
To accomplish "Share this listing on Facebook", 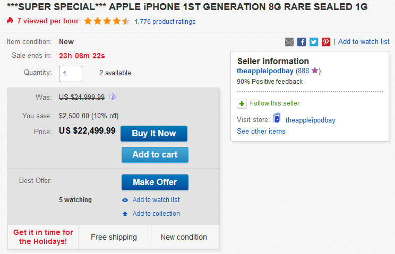I will click(302, 42).
